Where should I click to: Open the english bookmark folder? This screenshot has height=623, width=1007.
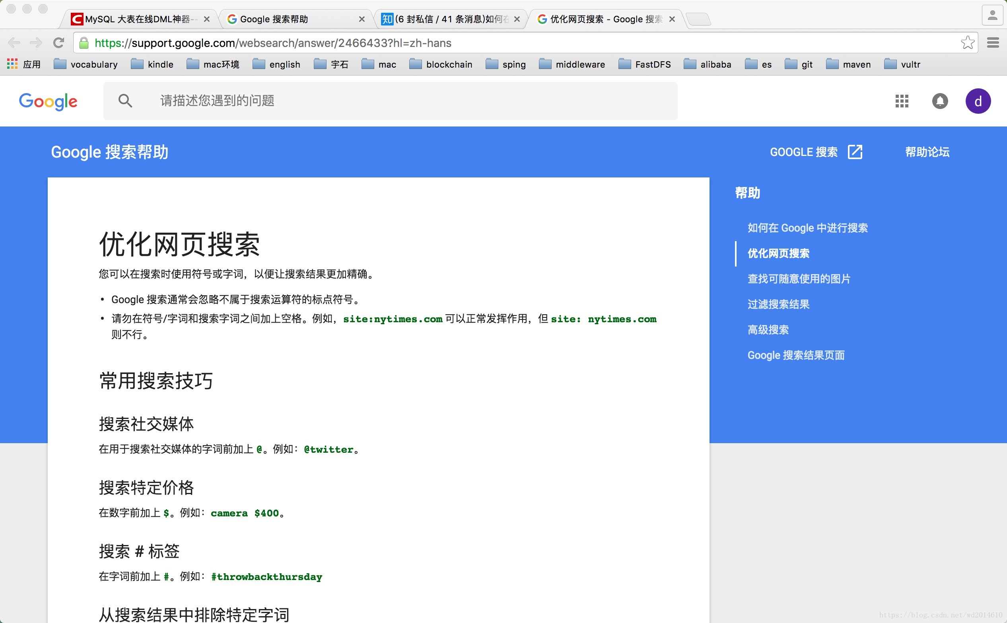pyautogui.click(x=276, y=64)
